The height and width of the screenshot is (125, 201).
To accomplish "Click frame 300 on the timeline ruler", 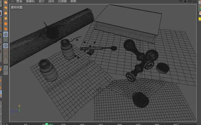I will pos(119,124).
